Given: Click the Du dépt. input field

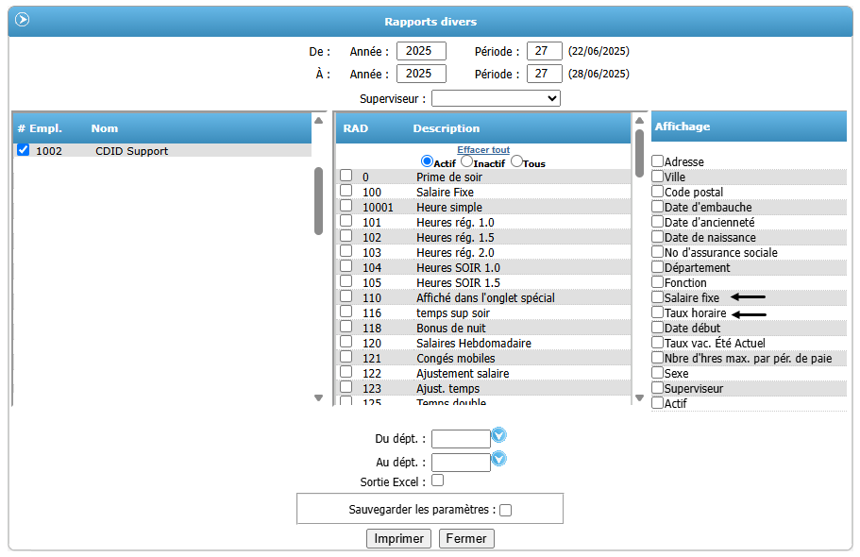Looking at the screenshot, I should pos(461,439).
